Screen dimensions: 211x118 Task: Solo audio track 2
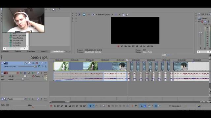[42, 73]
